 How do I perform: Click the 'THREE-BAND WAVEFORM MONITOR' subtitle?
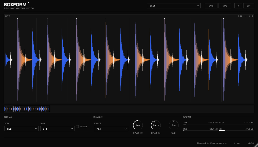coord(19,8)
